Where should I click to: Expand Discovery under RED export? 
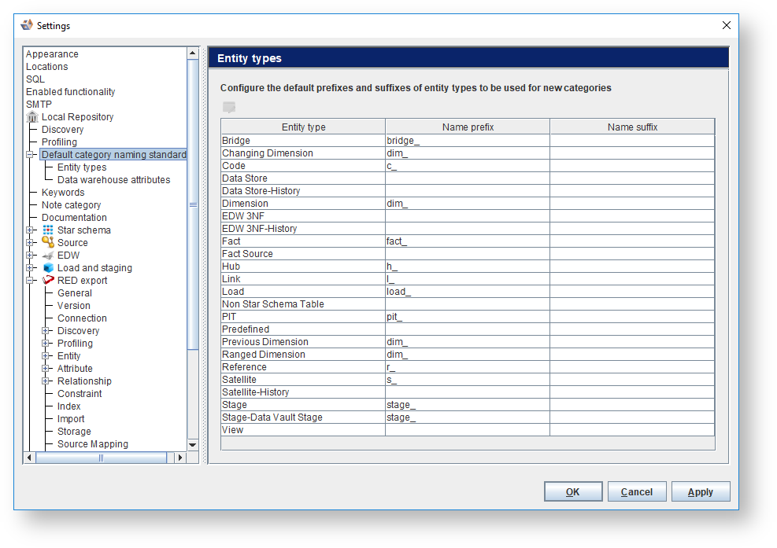point(46,331)
